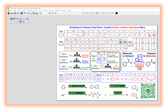
Task: Toggle Bold text formatting
Action: 97,13
